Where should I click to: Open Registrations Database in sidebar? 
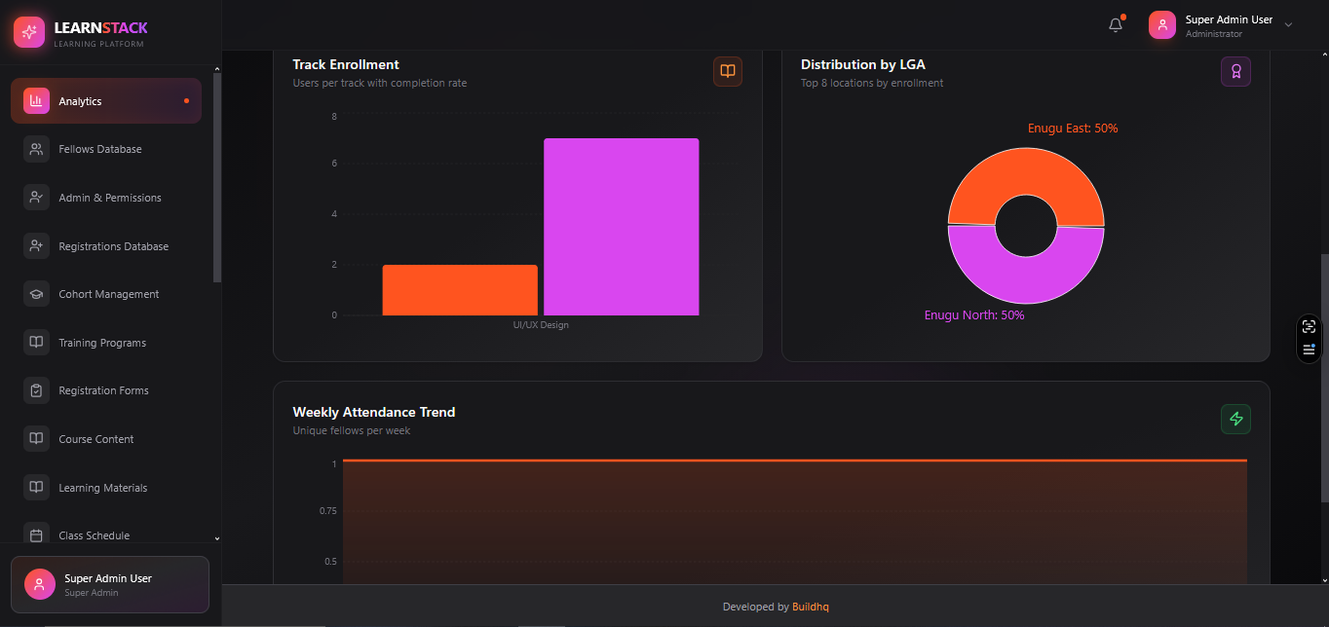[x=113, y=246]
